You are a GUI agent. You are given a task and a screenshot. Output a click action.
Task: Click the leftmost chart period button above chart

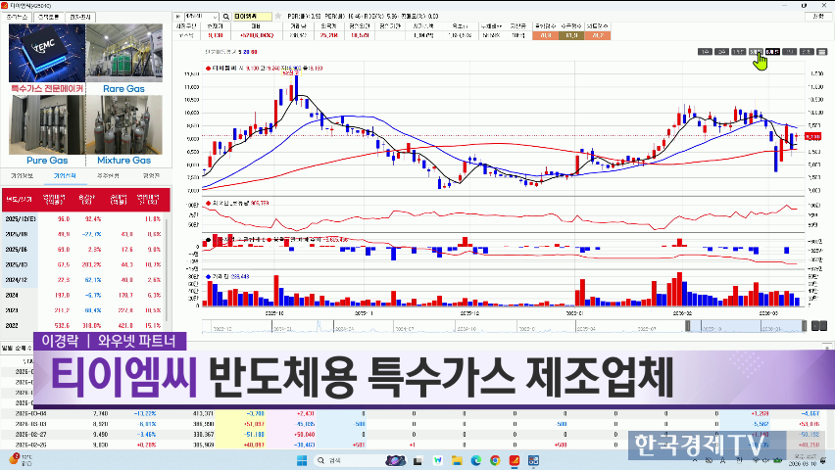(x=704, y=51)
